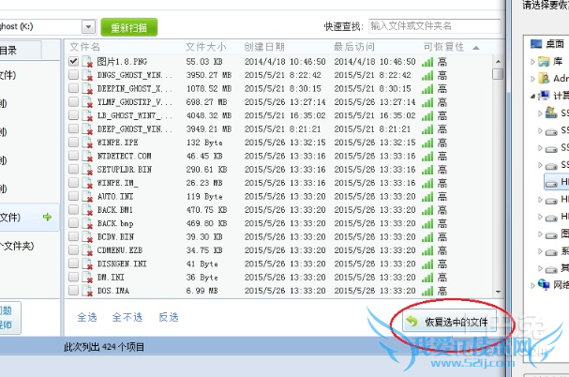Check the DEEPIN_GHOST_X file checkbox

point(73,88)
